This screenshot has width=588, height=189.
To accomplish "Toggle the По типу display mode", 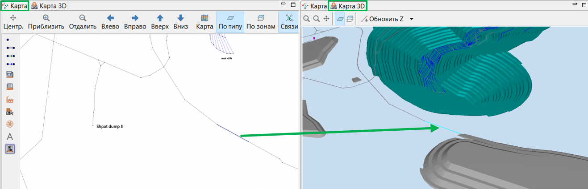I will click(230, 22).
